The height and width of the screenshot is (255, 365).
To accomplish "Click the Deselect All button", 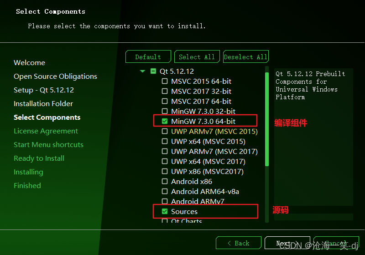I will click(x=246, y=56).
